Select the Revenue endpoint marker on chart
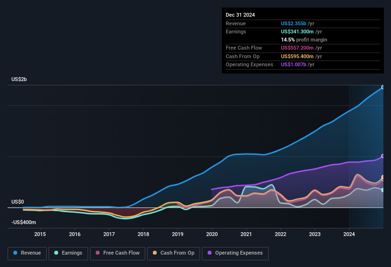This screenshot has width=391, height=267. [383, 87]
